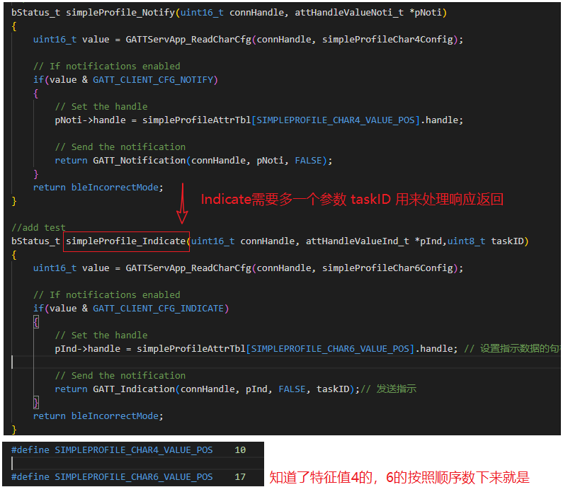Click the //add test comment
Viewport: 563px width, 487px height.
(x=38, y=228)
